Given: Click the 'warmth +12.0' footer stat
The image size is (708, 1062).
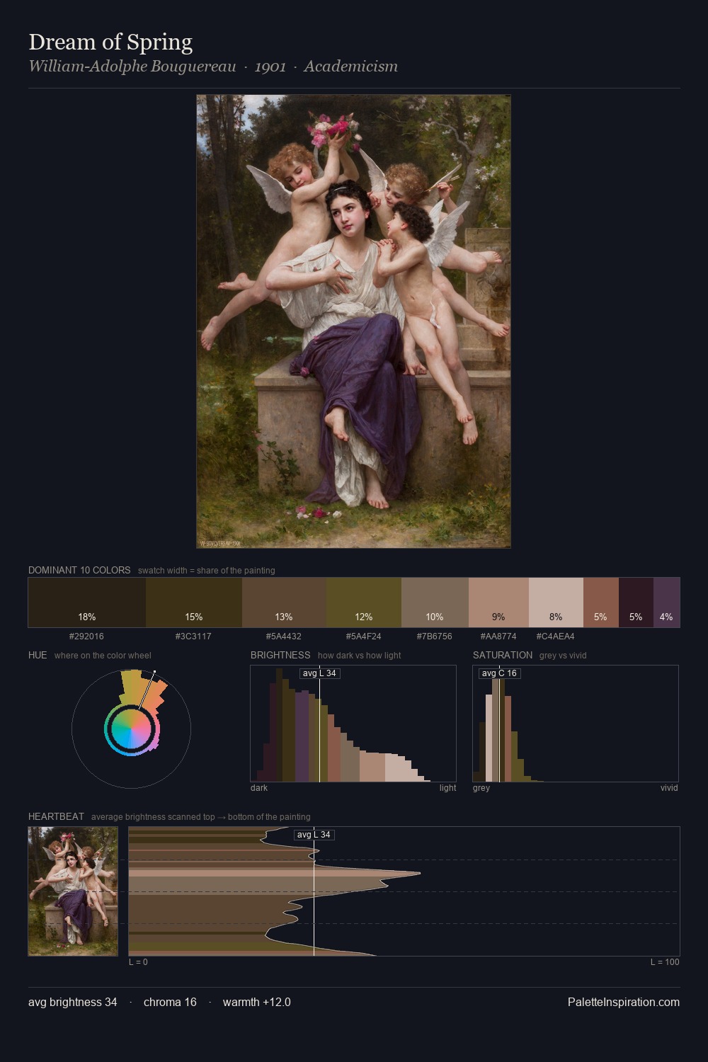Looking at the screenshot, I should coord(257,1002).
